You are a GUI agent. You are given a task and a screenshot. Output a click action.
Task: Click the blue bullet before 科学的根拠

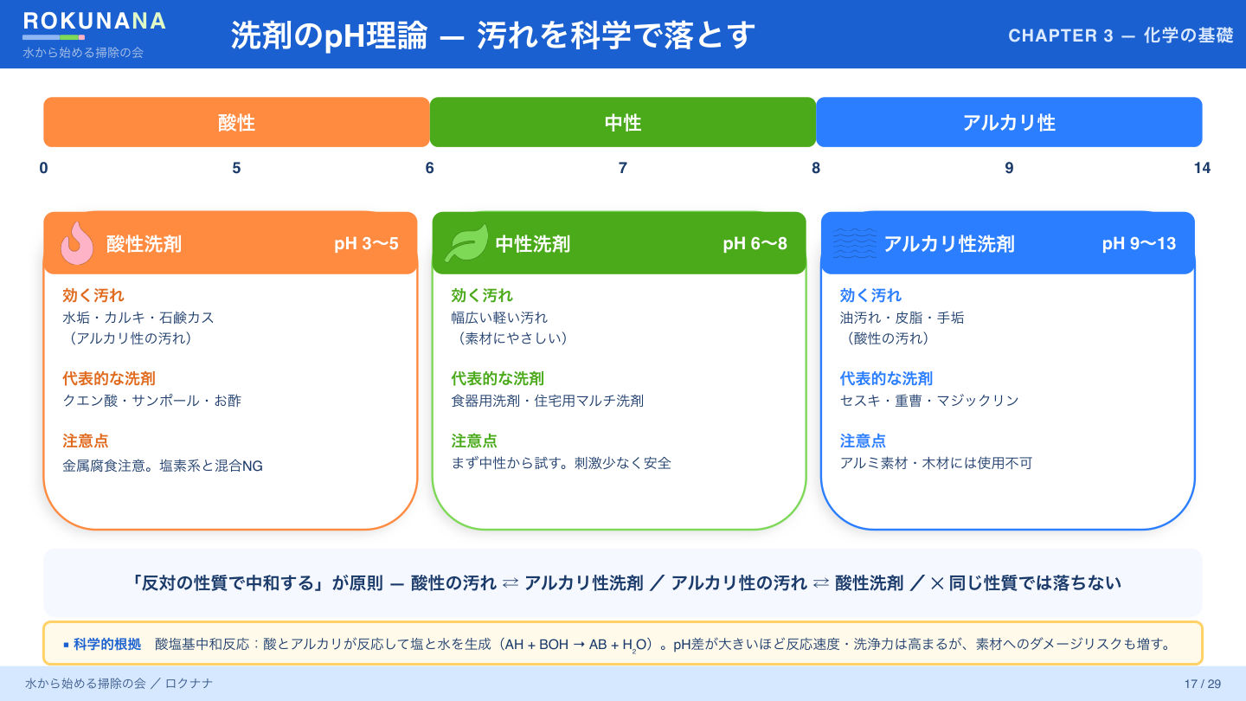67,645
